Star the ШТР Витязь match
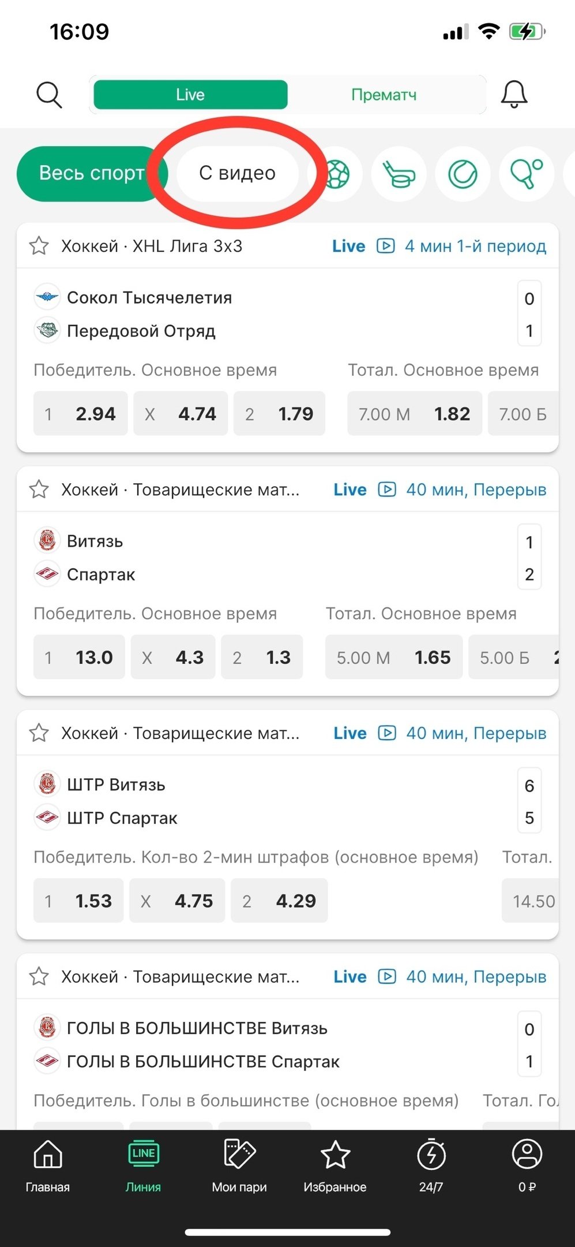 coord(39,733)
